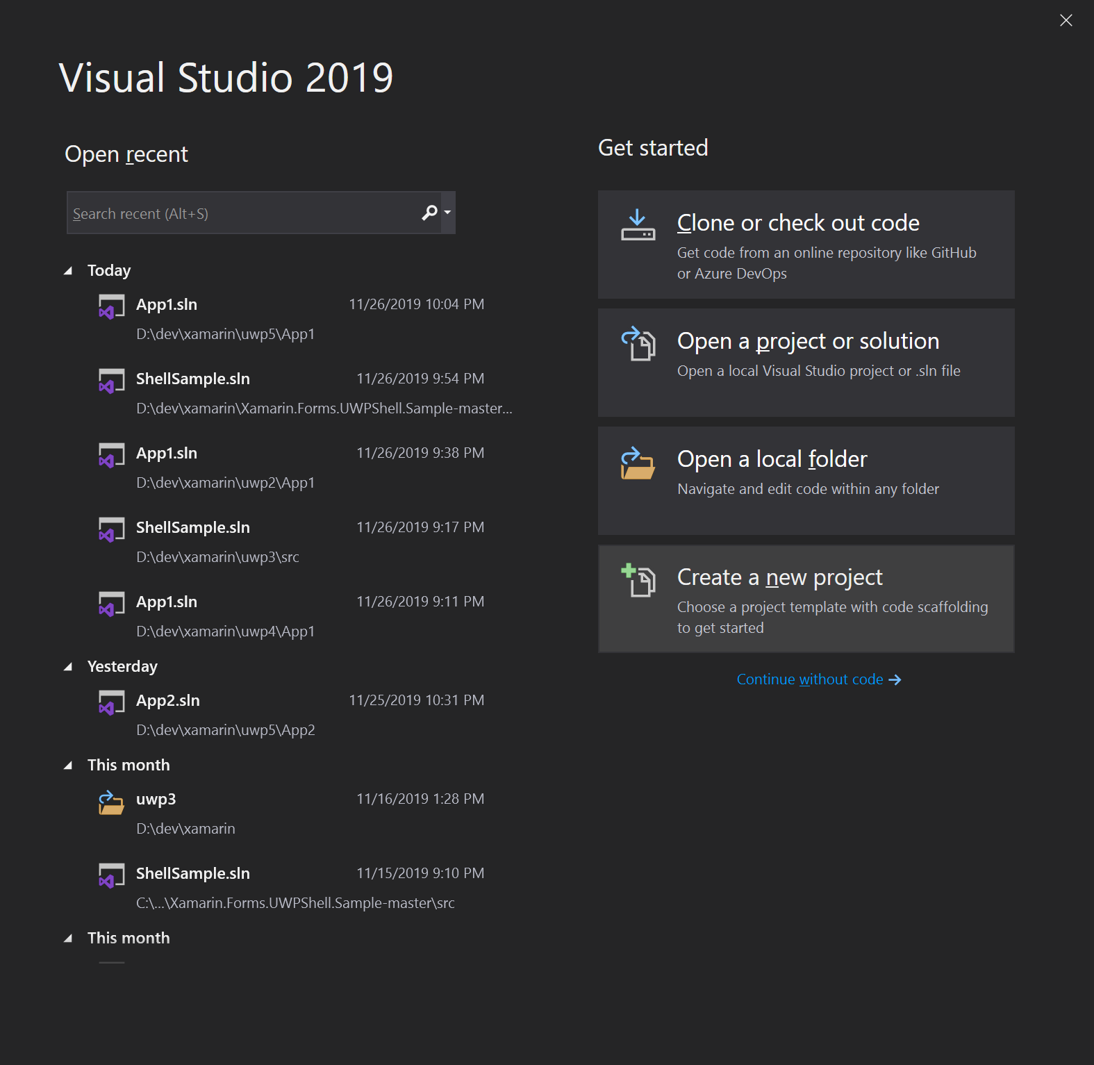Click the Open a local folder button
This screenshot has width=1094, height=1065.
point(806,481)
